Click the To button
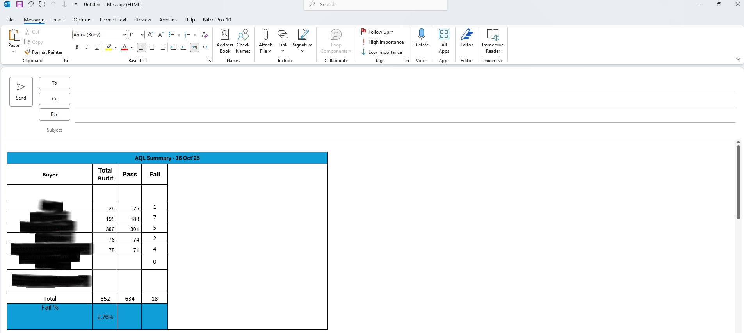Image resolution: width=744 pixels, height=333 pixels. coord(55,83)
